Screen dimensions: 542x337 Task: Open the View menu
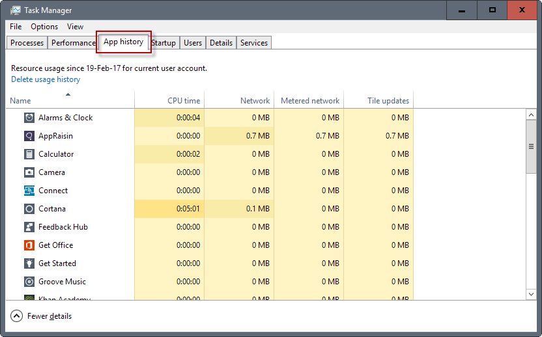[x=75, y=27]
